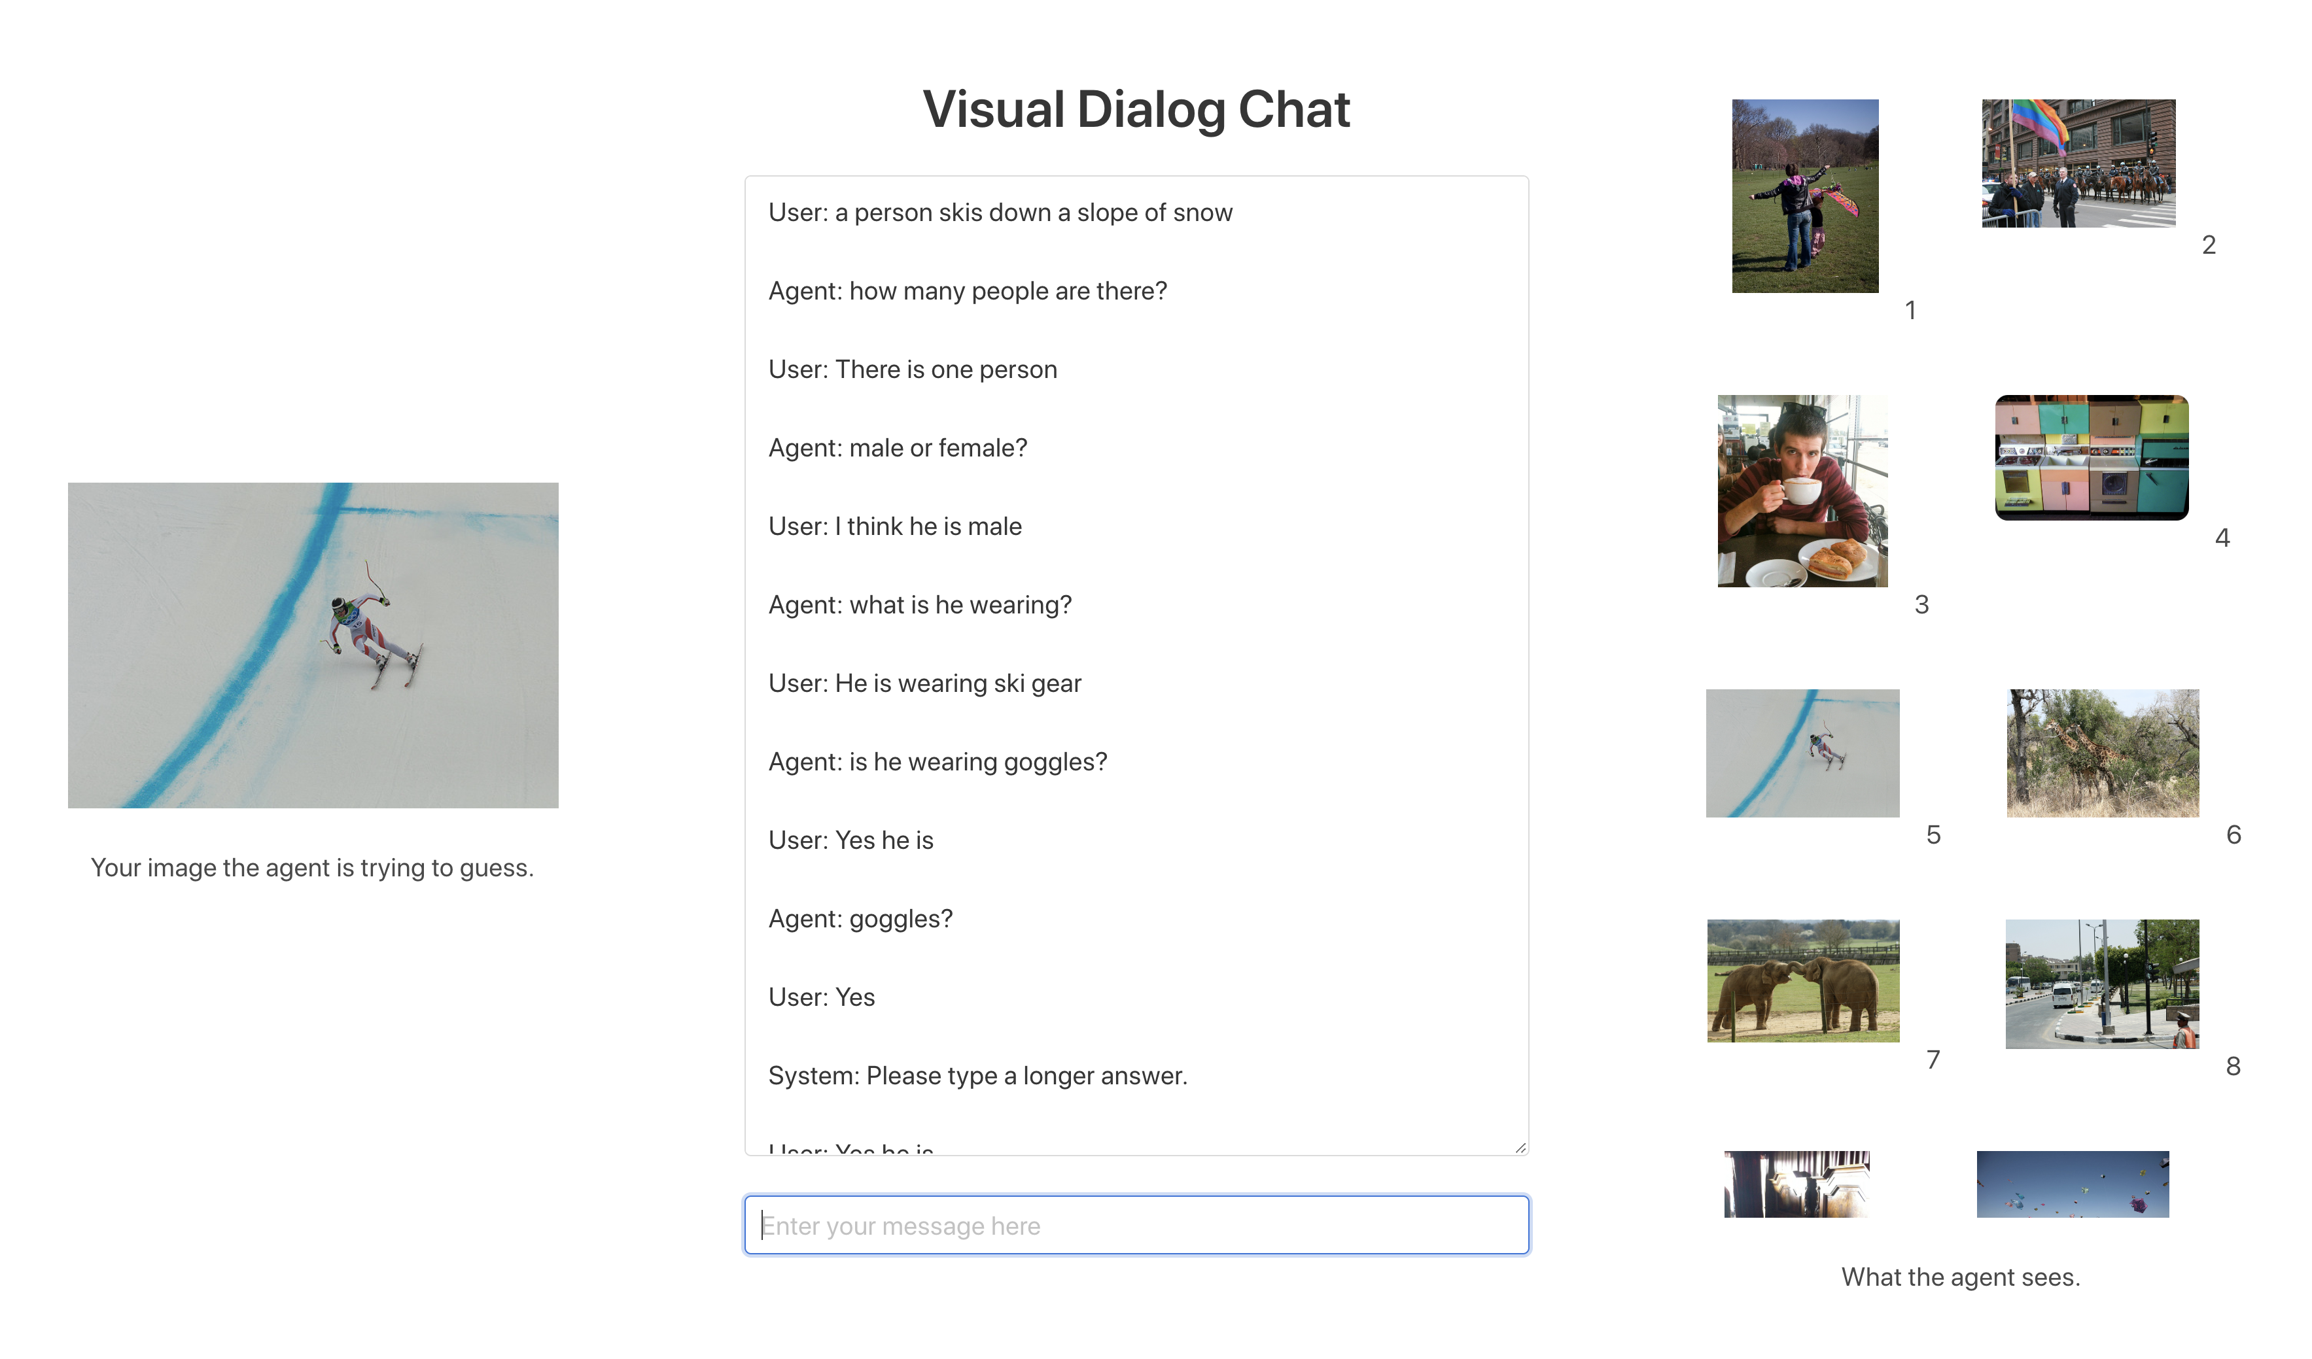
Task: Click the message input field
Action: point(1136,1225)
